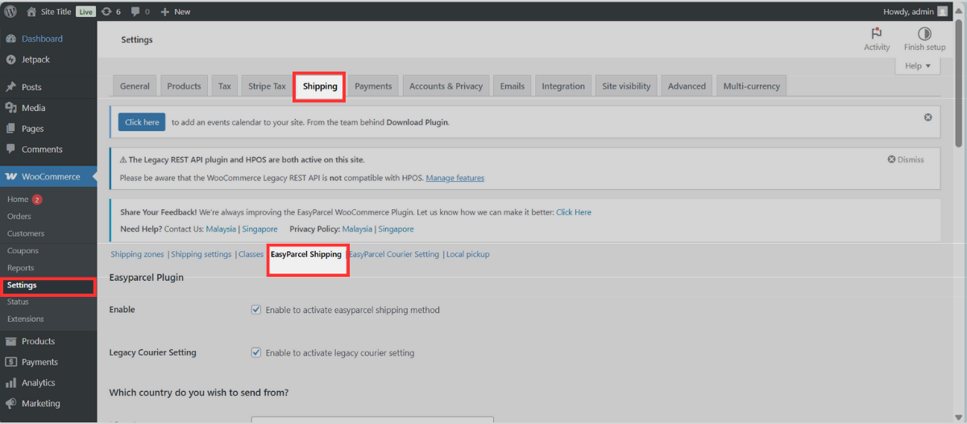Go to Shipping settings subsection

click(201, 254)
